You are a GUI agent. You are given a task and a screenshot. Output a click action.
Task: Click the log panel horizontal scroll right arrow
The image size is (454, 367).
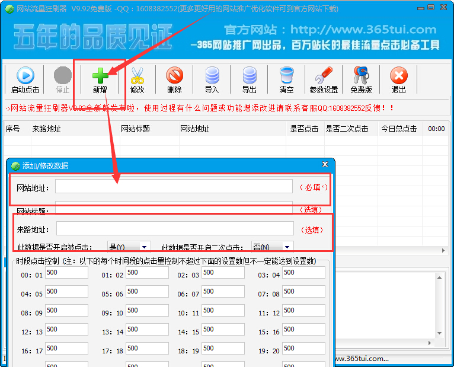[430, 343]
